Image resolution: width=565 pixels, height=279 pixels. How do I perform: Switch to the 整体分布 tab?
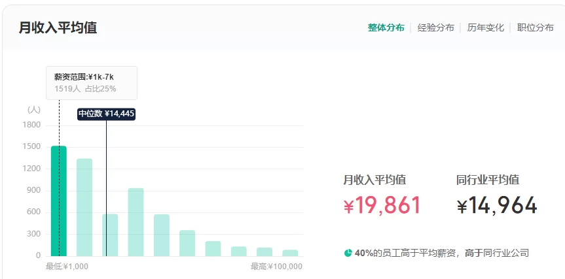(x=386, y=27)
